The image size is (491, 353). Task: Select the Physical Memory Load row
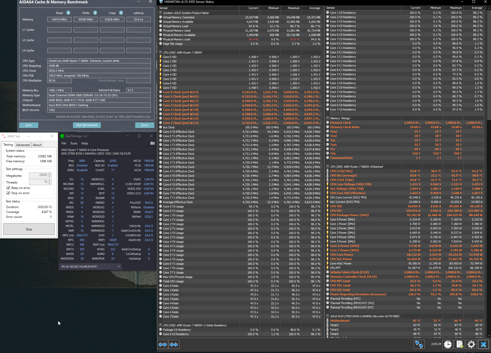coord(240,39)
